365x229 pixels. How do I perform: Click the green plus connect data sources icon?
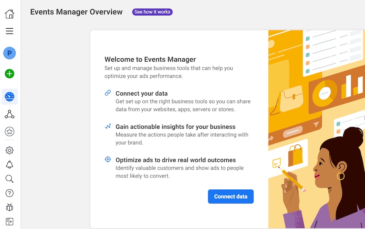tap(9, 74)
